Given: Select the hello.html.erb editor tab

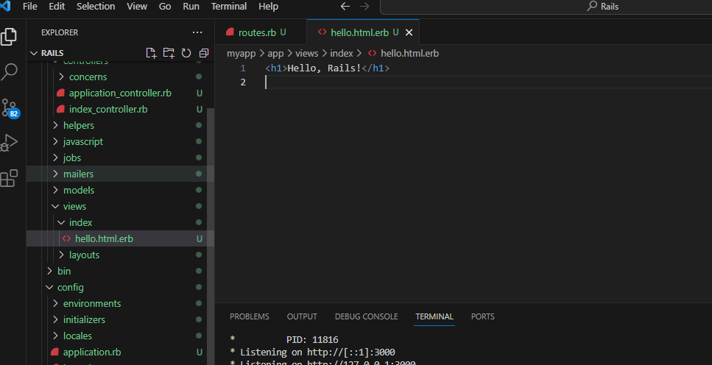Looking at the screenshot, I should (x=363, y=32).
